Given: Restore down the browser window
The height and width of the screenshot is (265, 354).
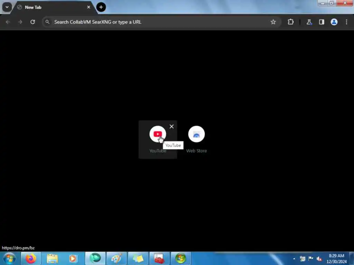Looking at the screenshot, I should pyautogui.click(x=332, y=3).
